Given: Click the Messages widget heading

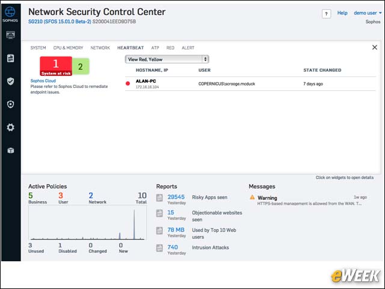Looking at the screenshot, I should (x=262, y=186).
